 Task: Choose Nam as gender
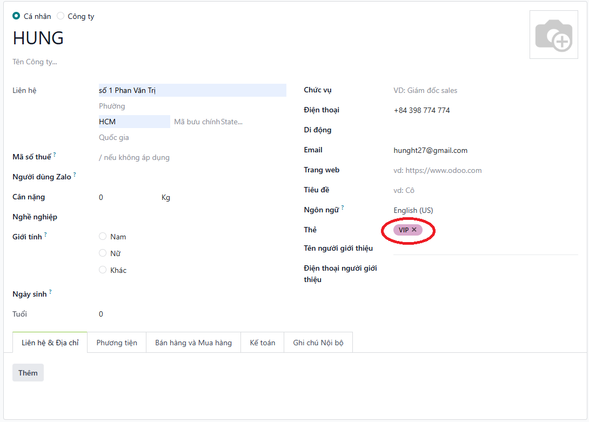point(103,237)
